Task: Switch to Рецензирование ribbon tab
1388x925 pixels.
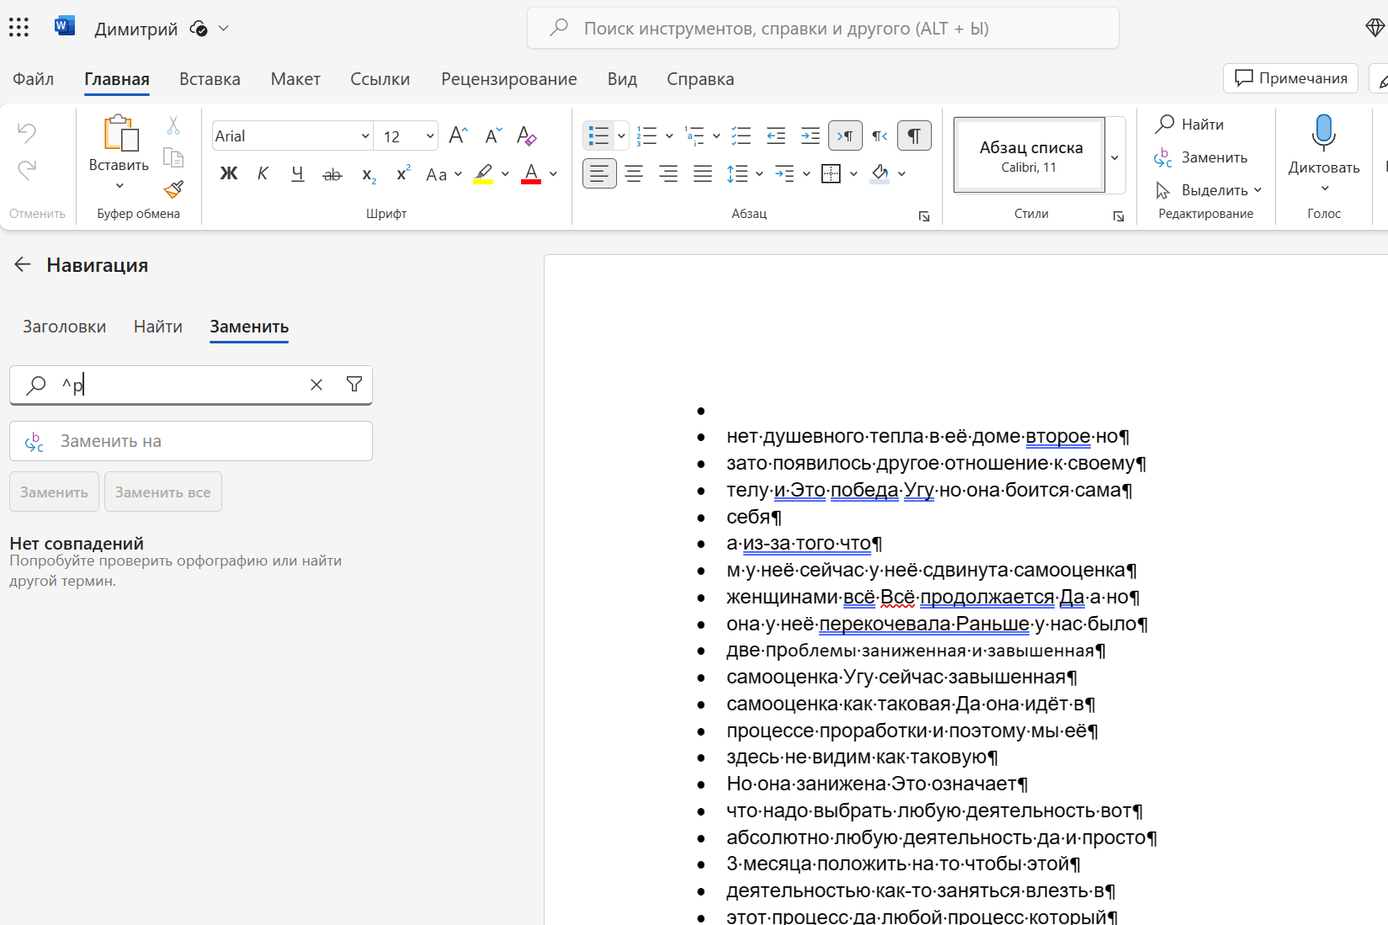Action: 509,78
